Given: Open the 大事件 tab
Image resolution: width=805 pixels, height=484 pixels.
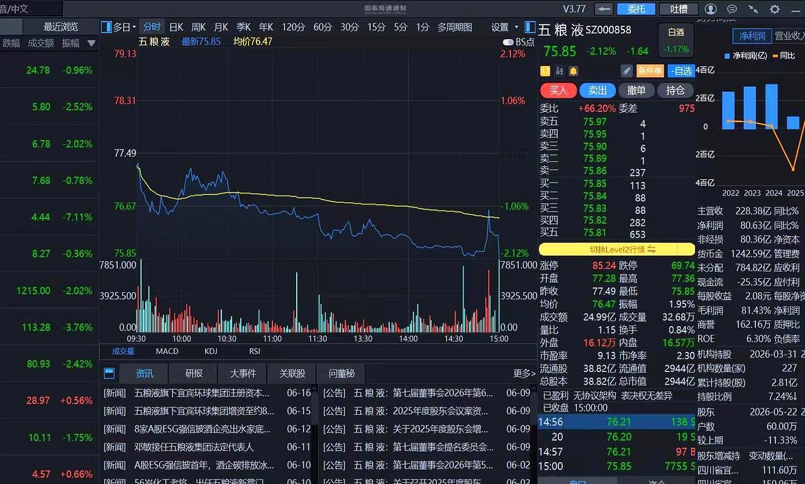Looking at the screenshot, I should point(243,373).
